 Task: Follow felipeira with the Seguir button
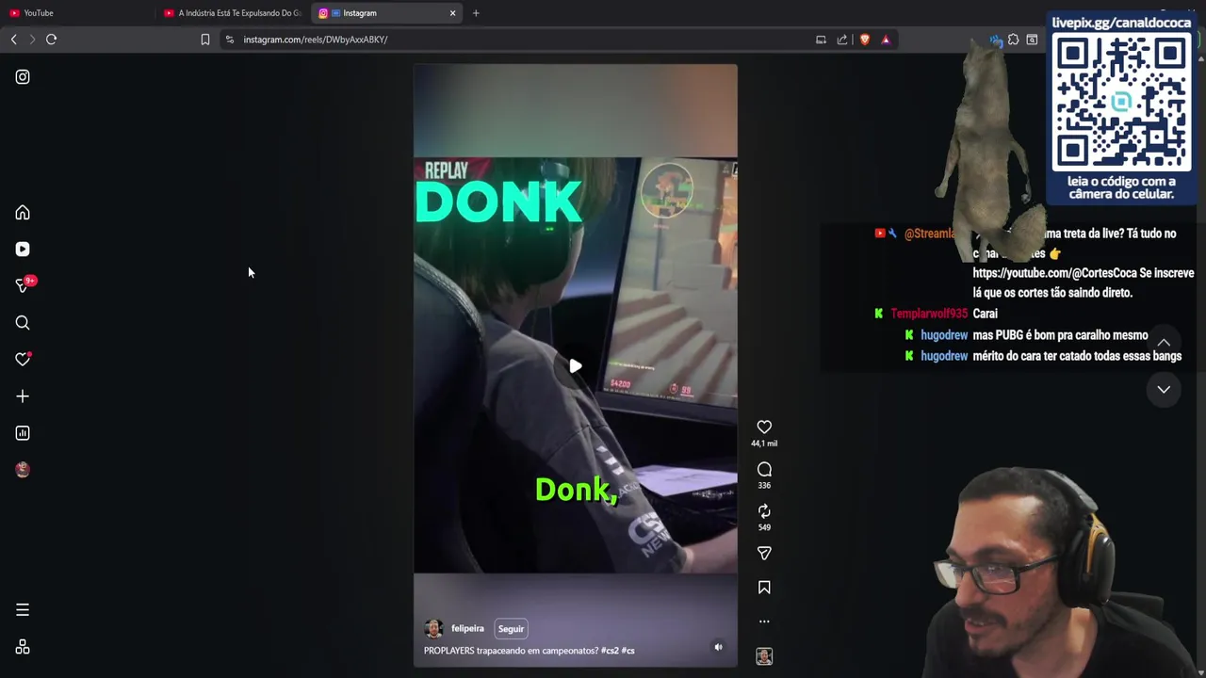coord(511,629)
